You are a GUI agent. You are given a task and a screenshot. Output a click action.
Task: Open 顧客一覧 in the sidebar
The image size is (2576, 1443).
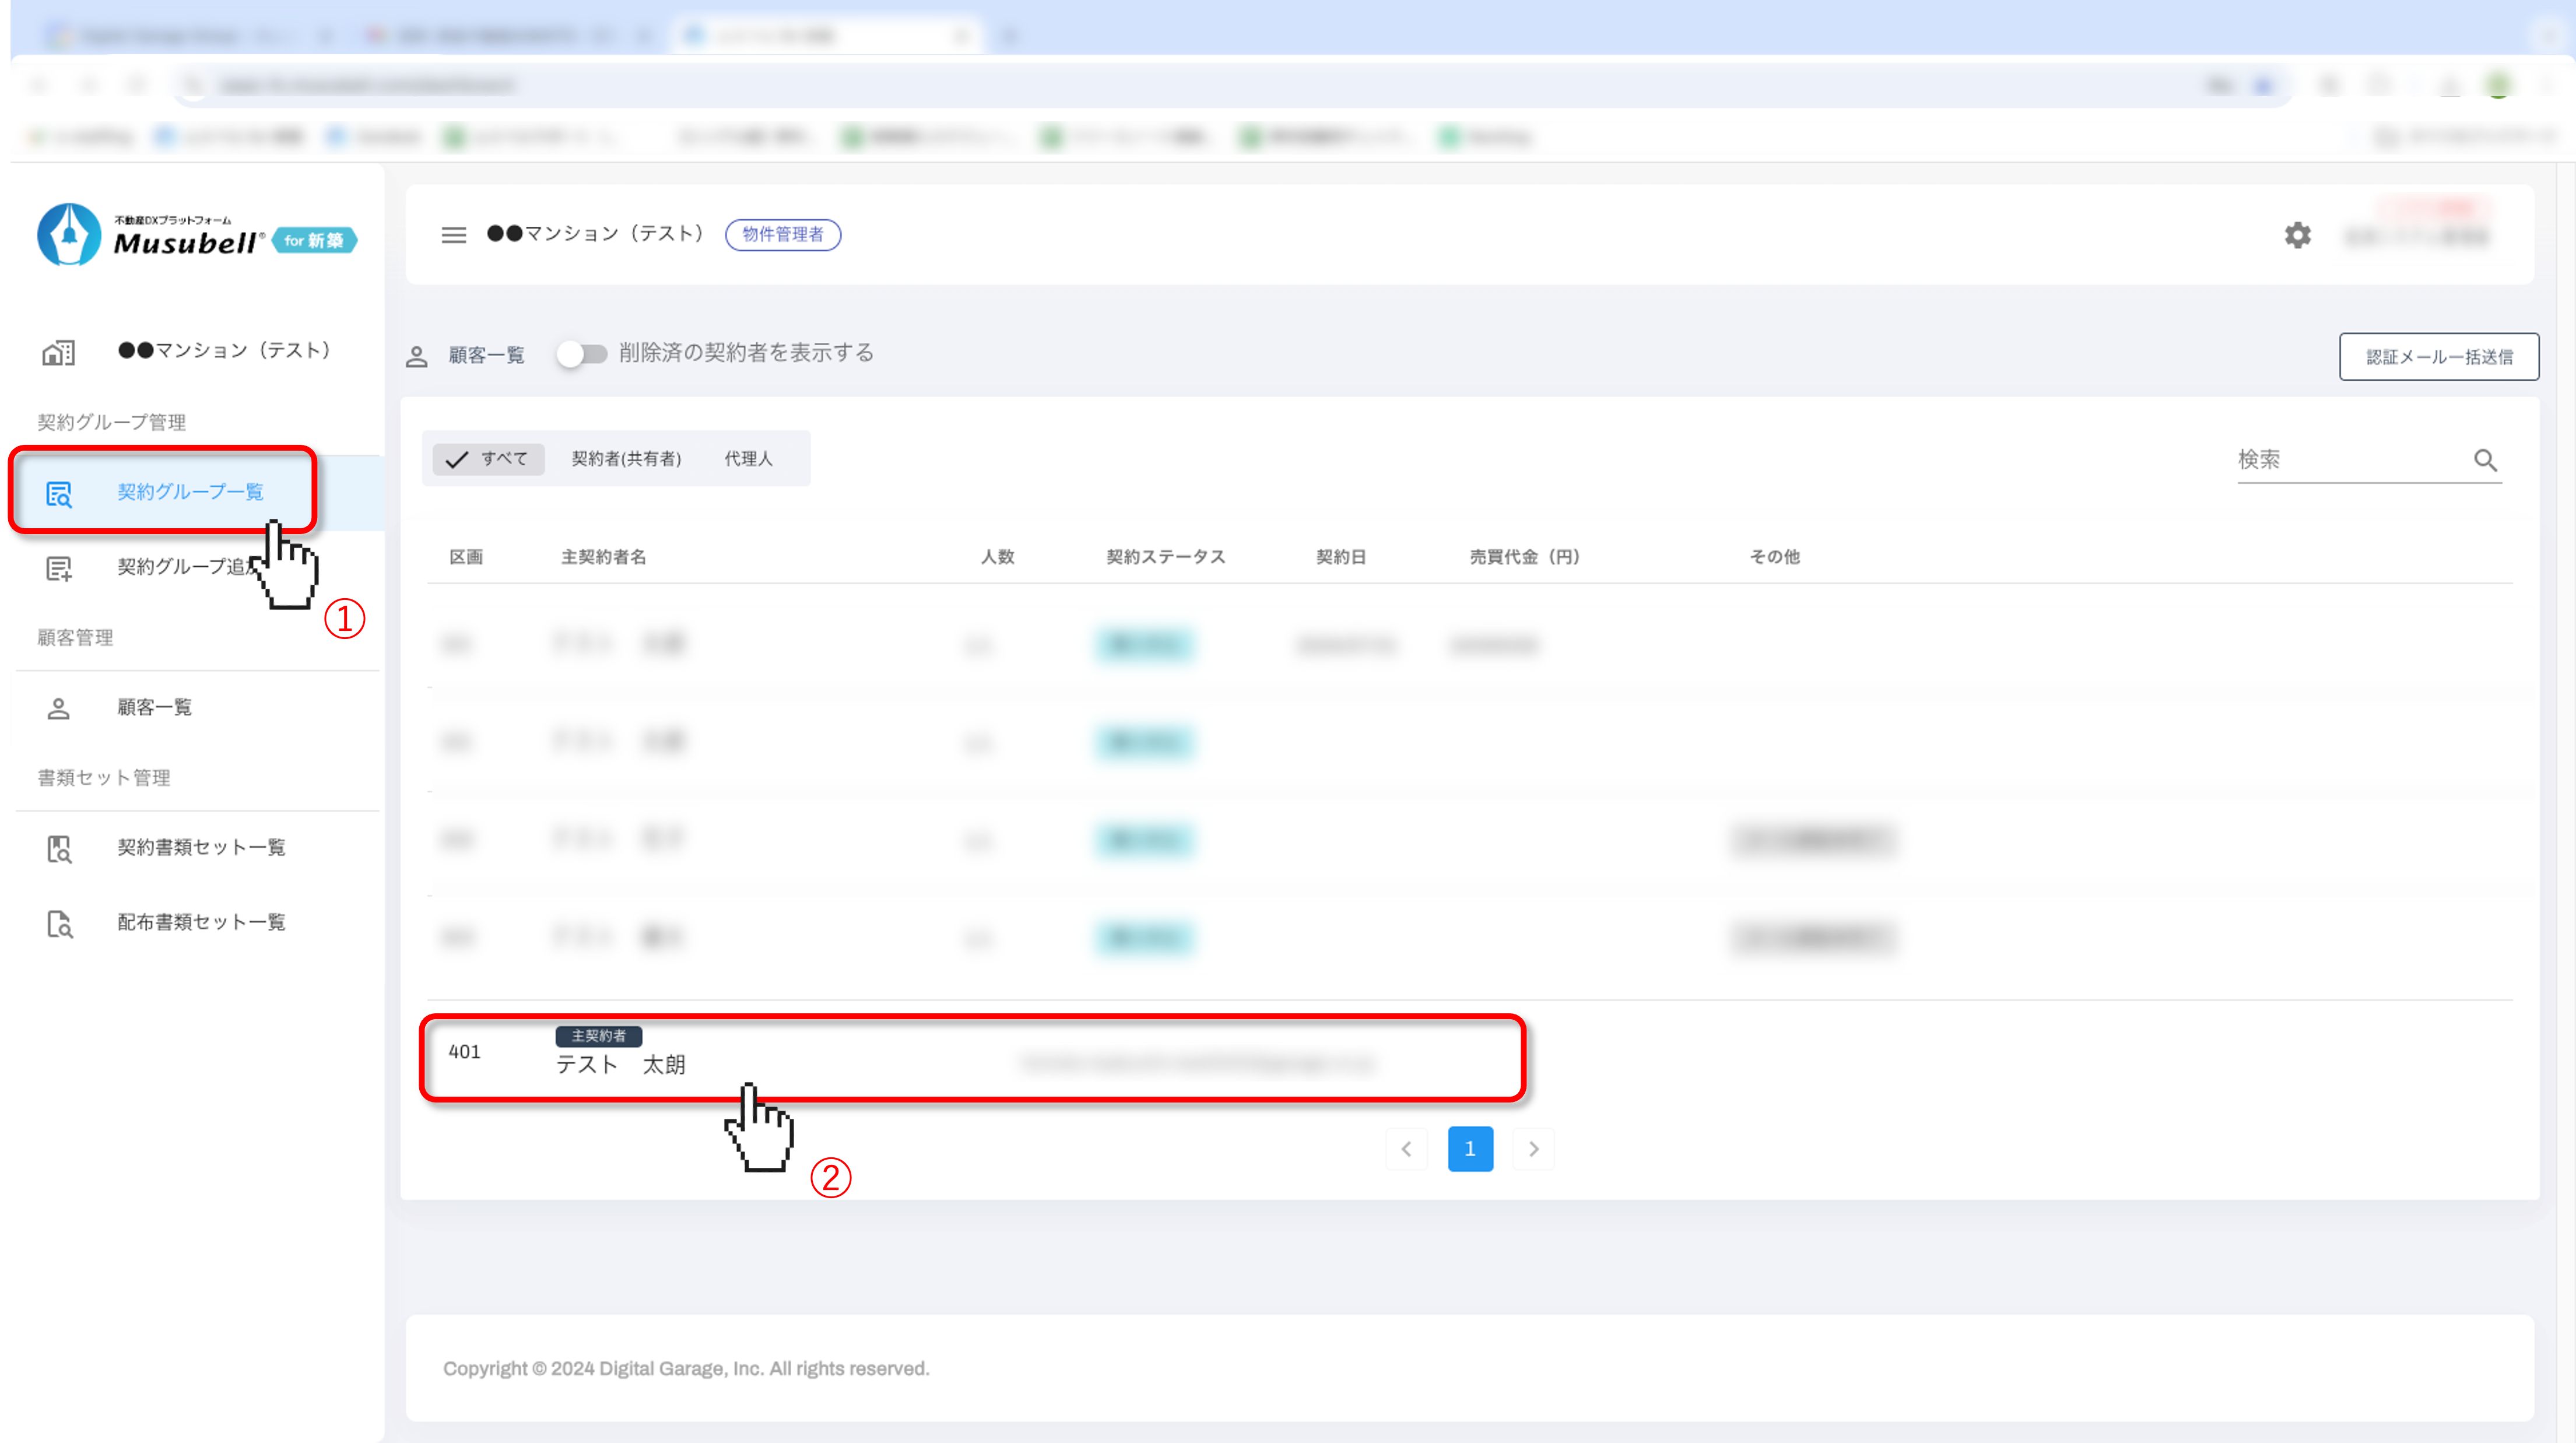point(154,708)
